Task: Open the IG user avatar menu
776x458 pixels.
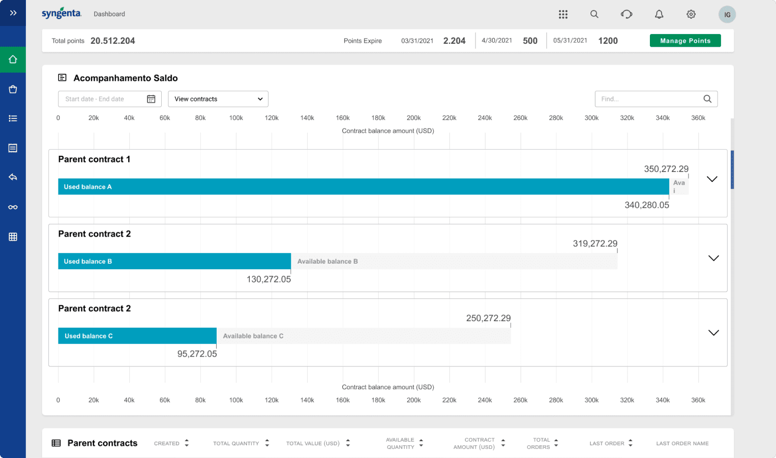Action: click(727, 14)
